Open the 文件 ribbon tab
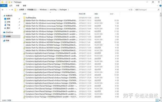 pyautogui.click(x=4, y=6)
